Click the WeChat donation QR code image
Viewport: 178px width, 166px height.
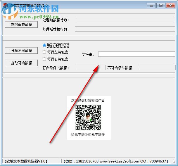(x=88, y=117)
